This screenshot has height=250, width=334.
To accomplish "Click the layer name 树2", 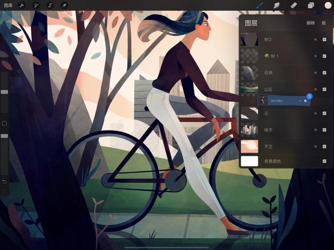I will [268, 40].
